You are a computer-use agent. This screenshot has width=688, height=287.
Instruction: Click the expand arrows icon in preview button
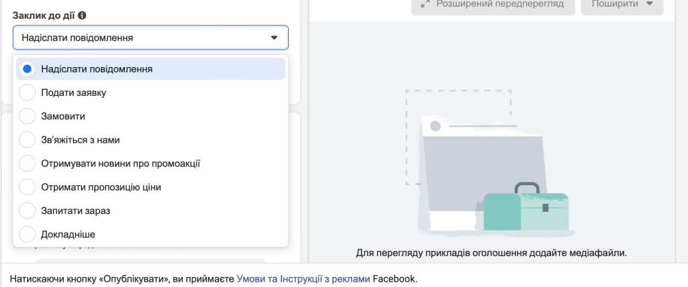[425, 4]
